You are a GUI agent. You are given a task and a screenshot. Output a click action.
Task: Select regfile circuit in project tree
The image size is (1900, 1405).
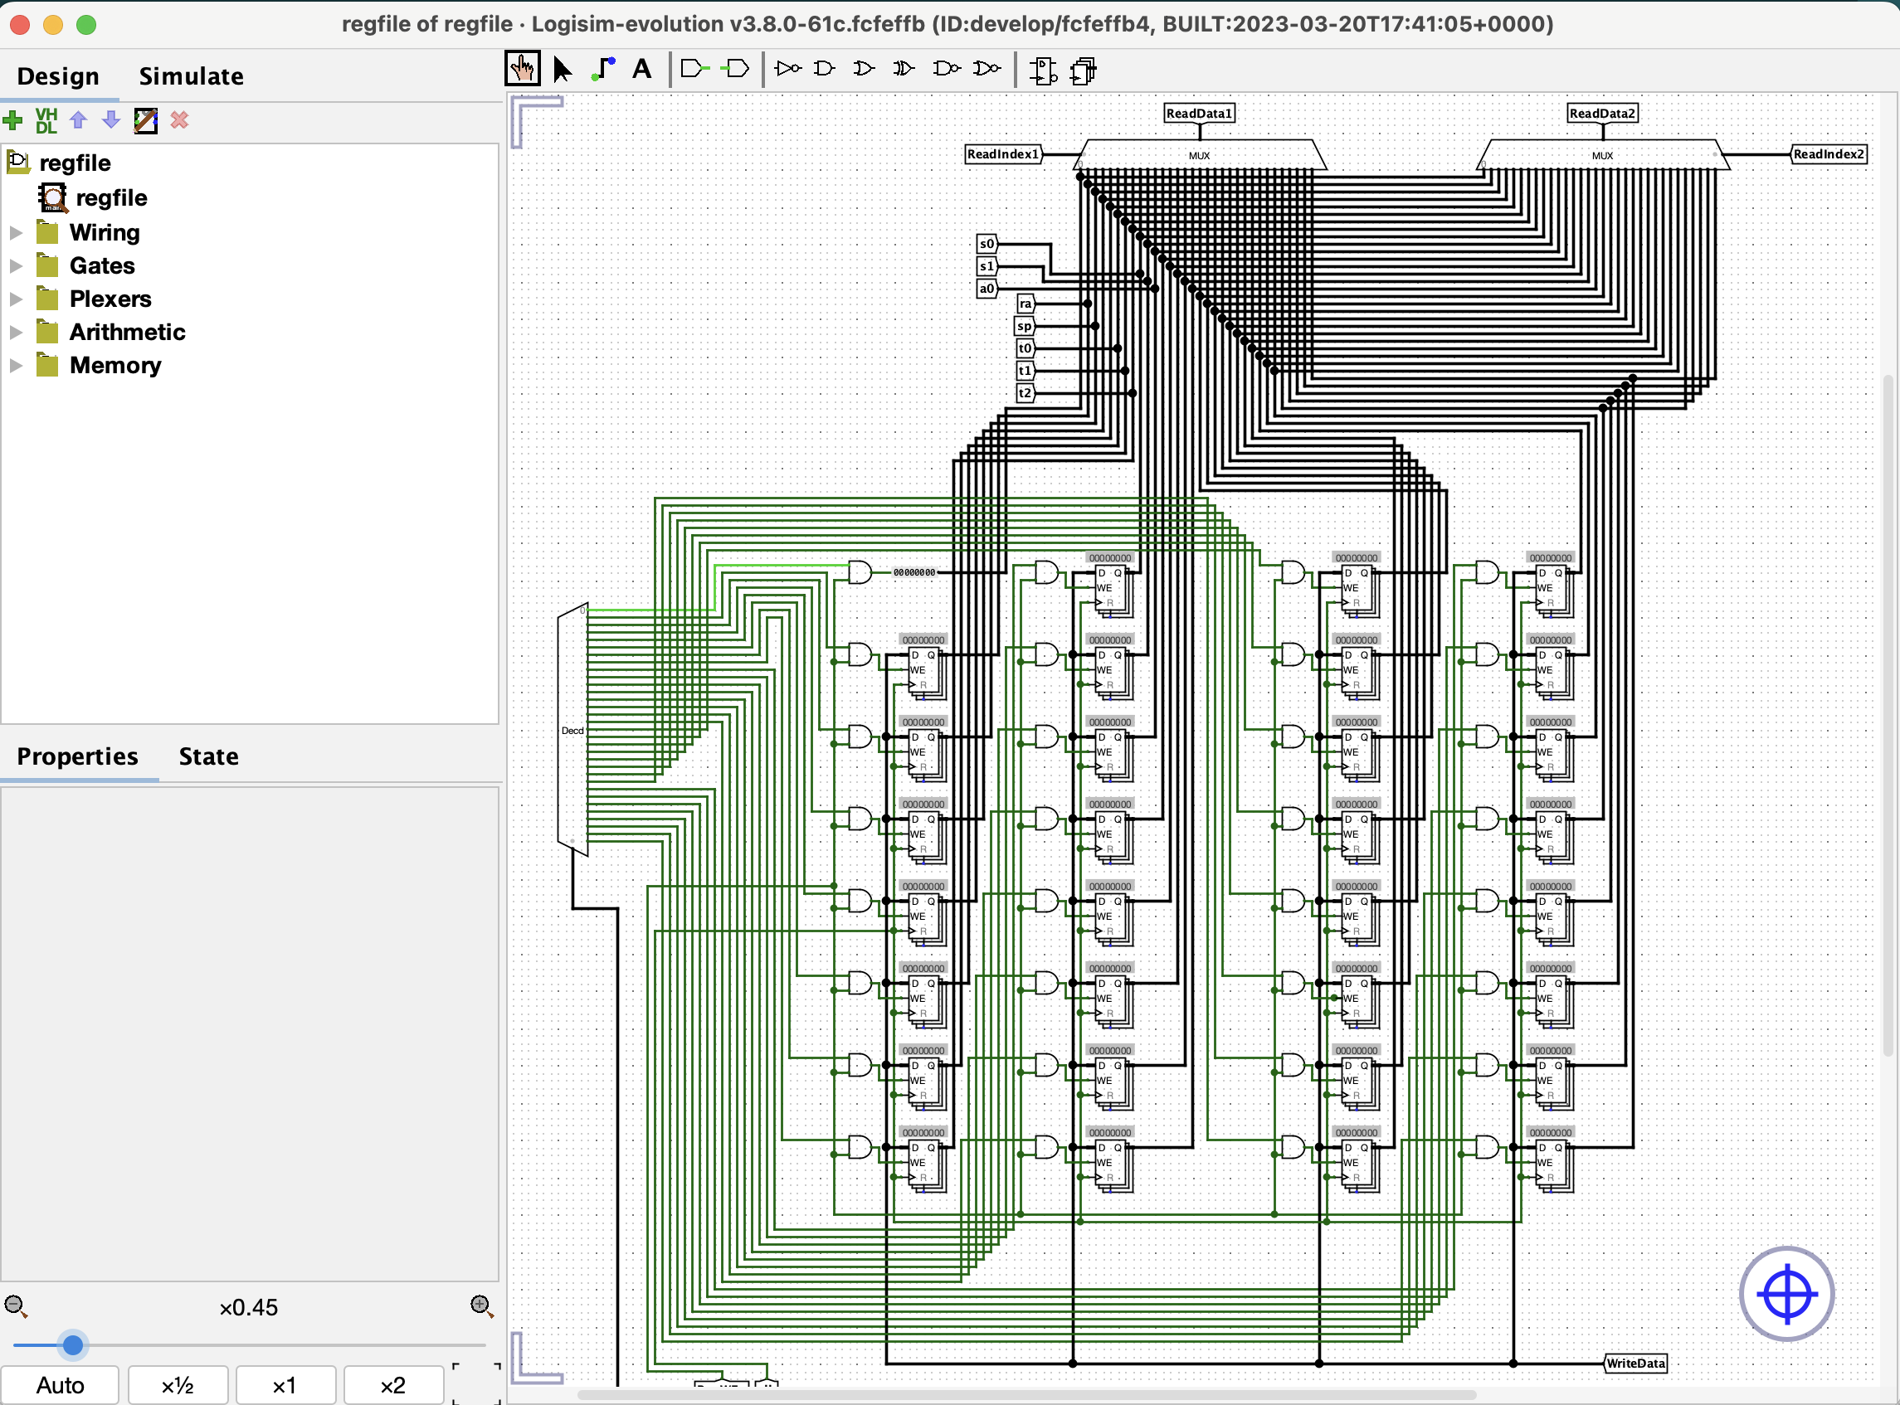click(x=110, y=197)
